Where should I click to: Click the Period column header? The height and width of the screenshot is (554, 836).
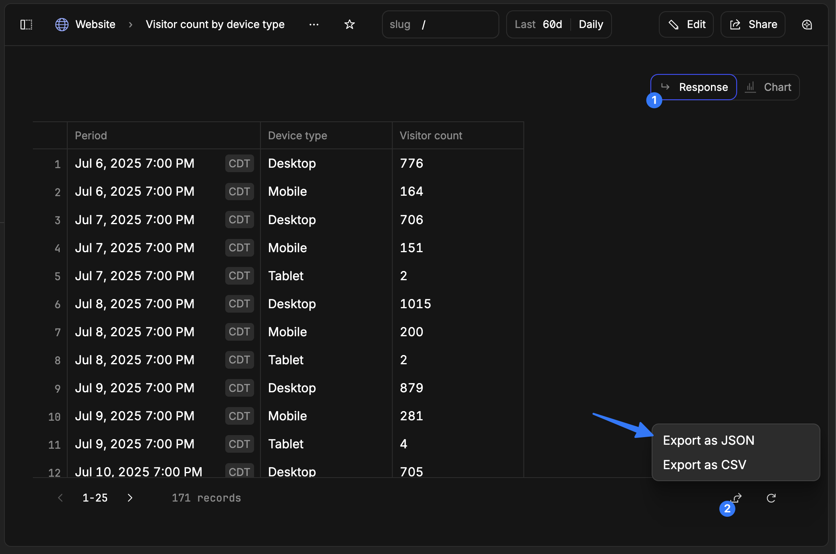(91, 135)
